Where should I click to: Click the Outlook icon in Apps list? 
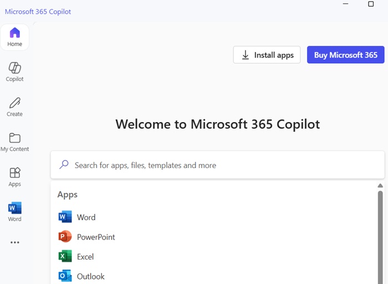pos(65,276)
